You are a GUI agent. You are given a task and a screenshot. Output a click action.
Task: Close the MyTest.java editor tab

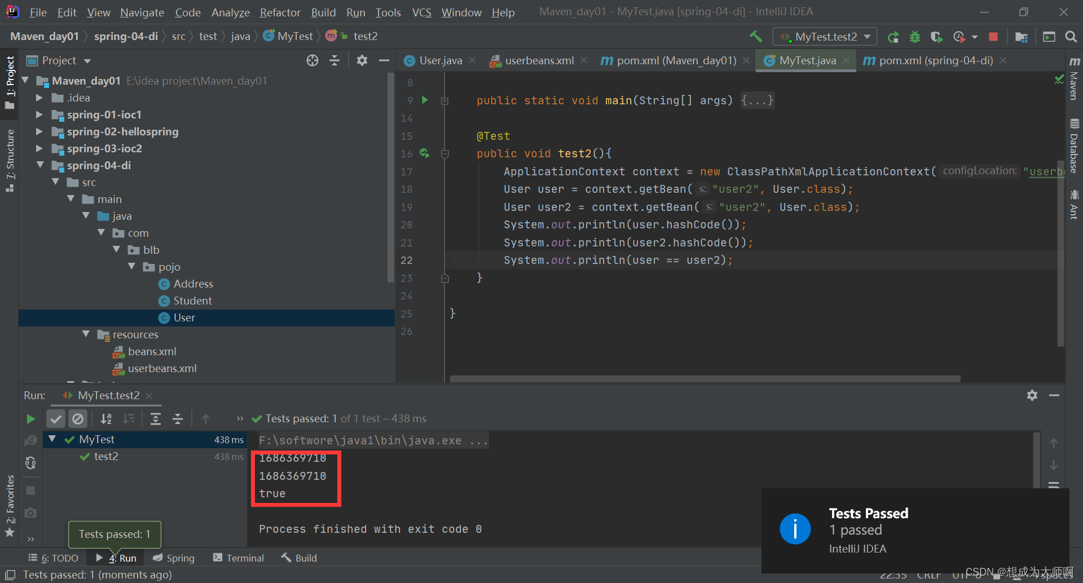(x=846, y=60)
